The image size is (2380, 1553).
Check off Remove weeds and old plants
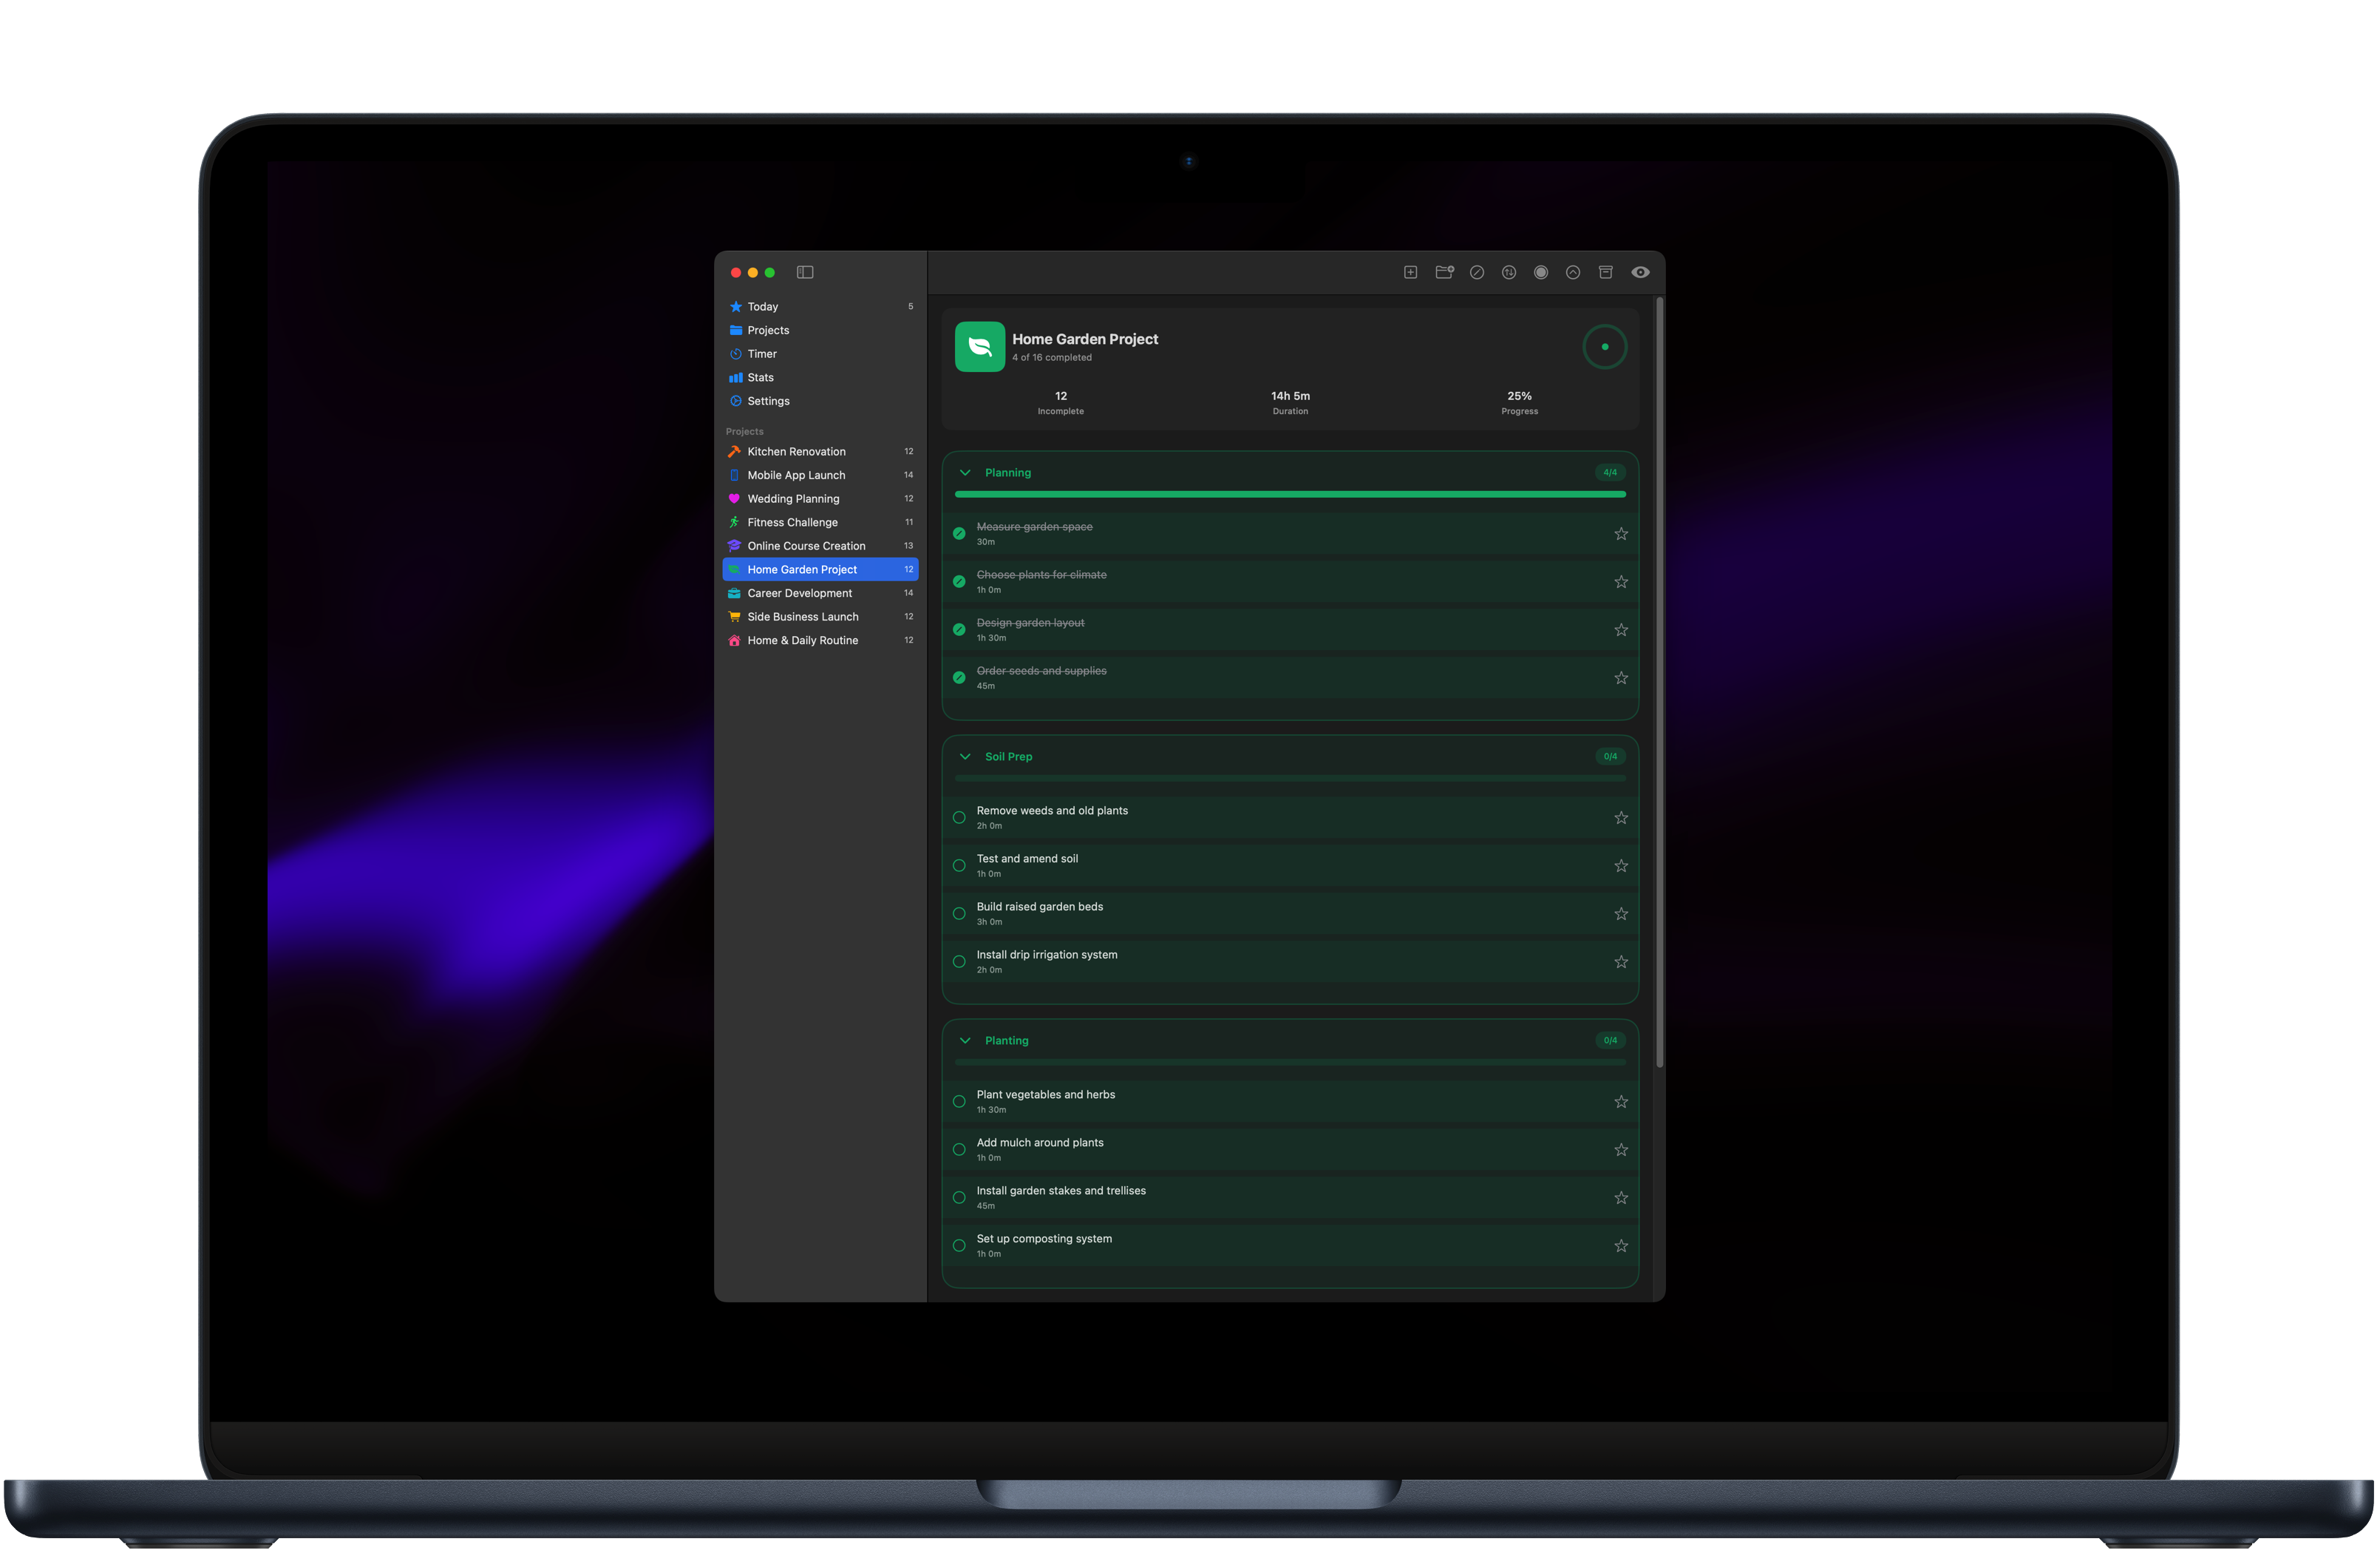click(x=959, y=817)
